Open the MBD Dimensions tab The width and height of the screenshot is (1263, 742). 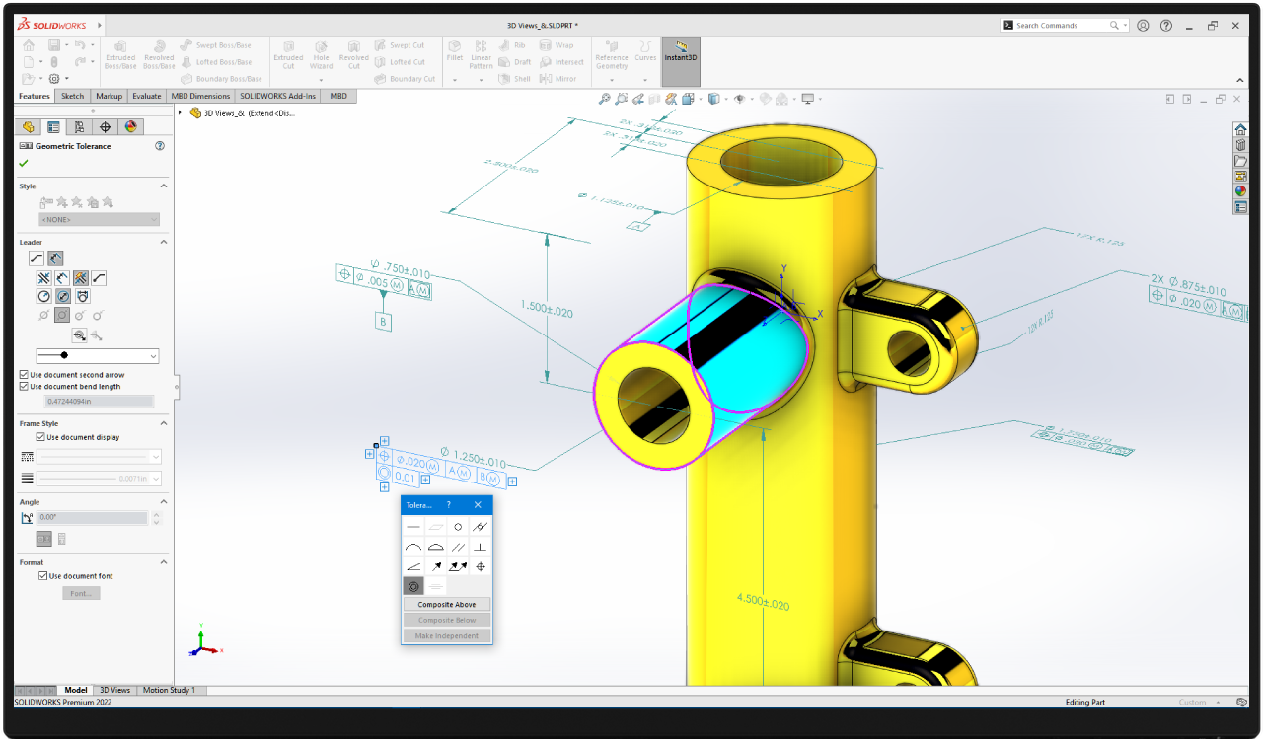(x=200, y=96)
